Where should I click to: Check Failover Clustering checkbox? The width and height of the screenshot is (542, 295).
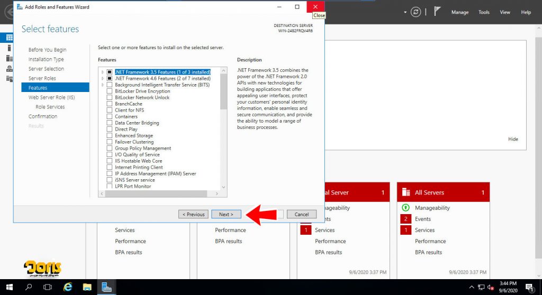click(x=109, y=142)
